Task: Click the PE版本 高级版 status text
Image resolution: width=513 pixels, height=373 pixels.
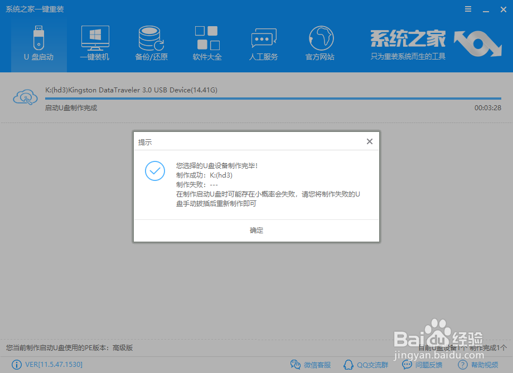Action: coord(69,348)
